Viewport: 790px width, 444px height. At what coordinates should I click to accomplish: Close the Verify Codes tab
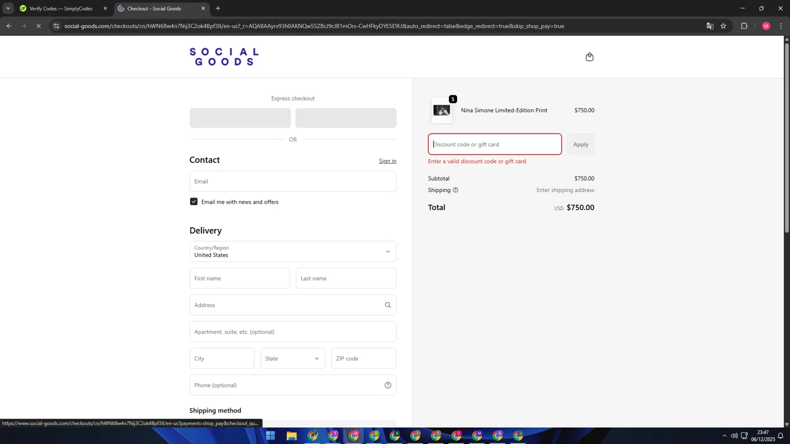pyautogui.click(x=105, y=8)
